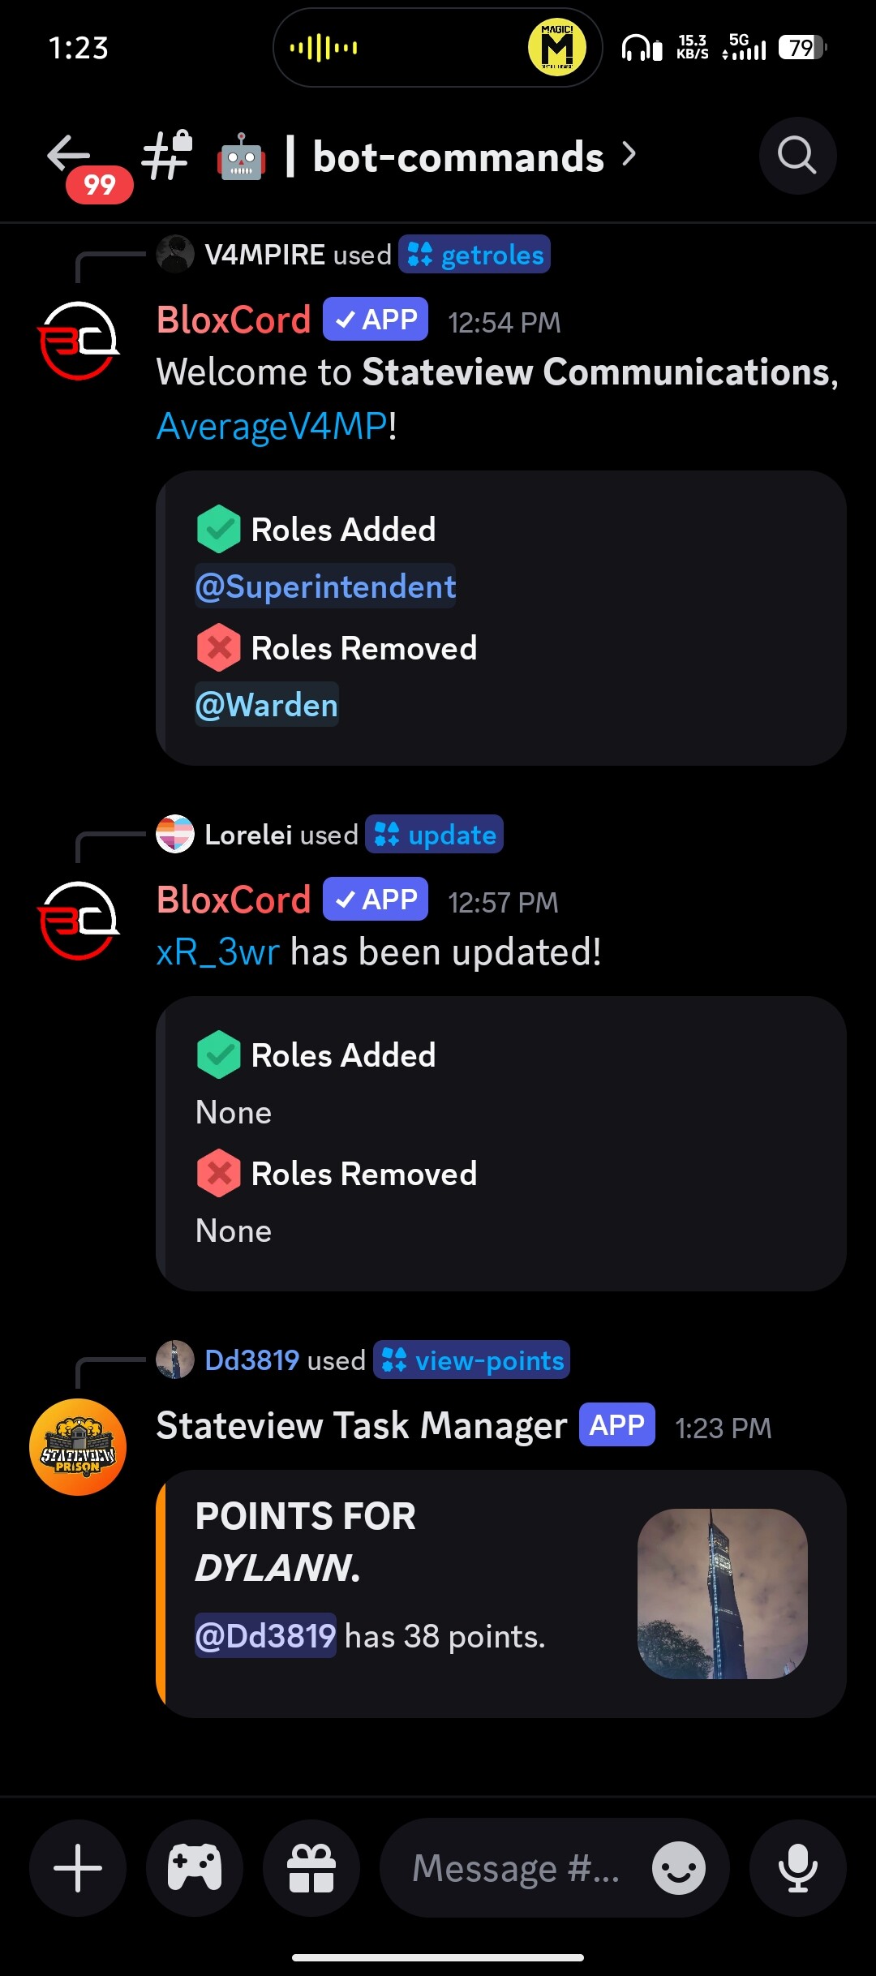The image size is (876, 1976).
Task: Open the xR_3wr user mention
Action: click(x=218, y=951)
